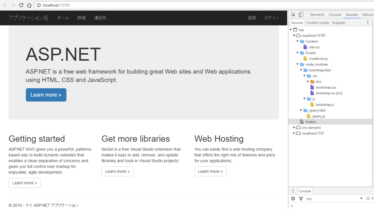374x209 pixels.
Task: Select the Sources main tab
Action: (352, 15)
